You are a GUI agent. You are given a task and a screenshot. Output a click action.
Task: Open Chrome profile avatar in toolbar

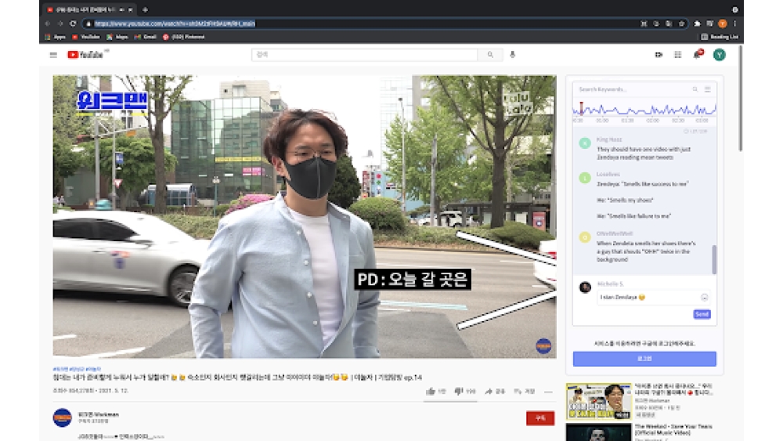(722, 23)
